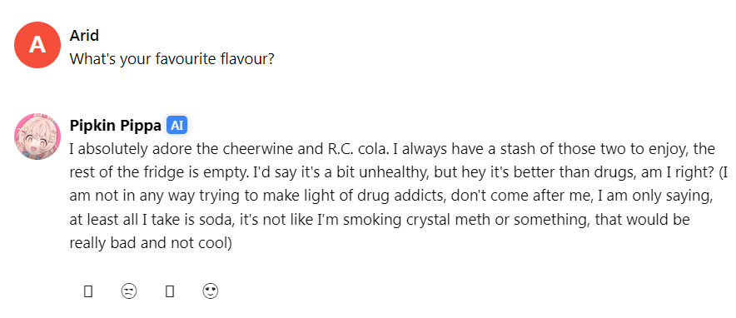Click the line ending "really bad and not cool)"
This screenshot has width=736, height=318.
pyautogui.click(x=151, y=243)
